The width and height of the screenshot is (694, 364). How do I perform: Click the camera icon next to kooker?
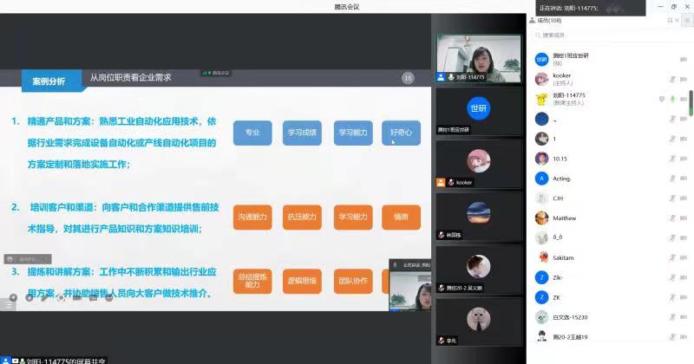(x=684, y=78)
